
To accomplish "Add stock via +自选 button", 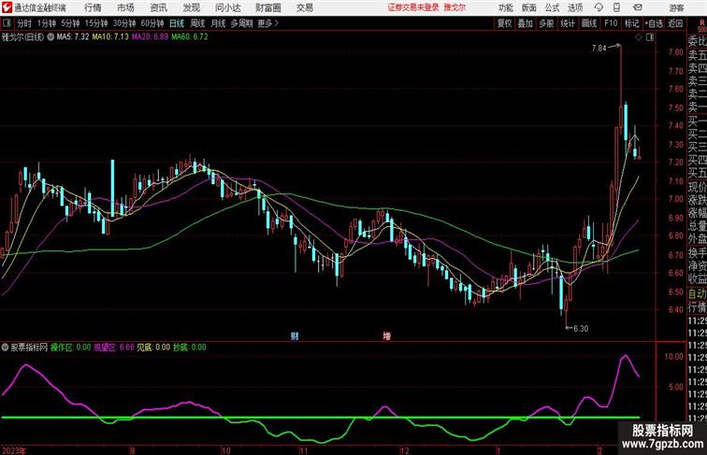I will tap(654, 23).
